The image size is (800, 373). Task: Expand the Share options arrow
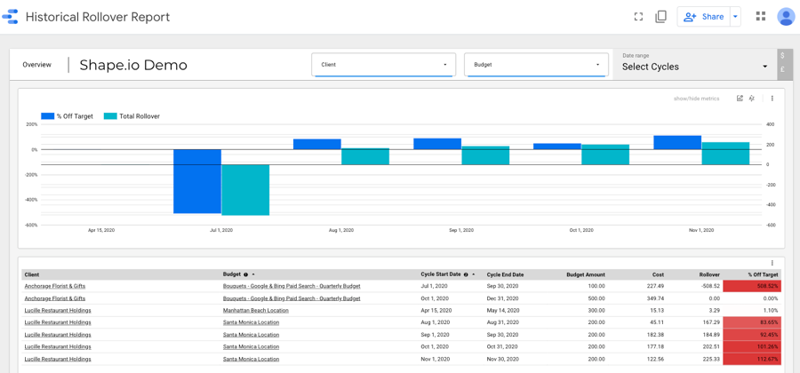pos(735,17)
